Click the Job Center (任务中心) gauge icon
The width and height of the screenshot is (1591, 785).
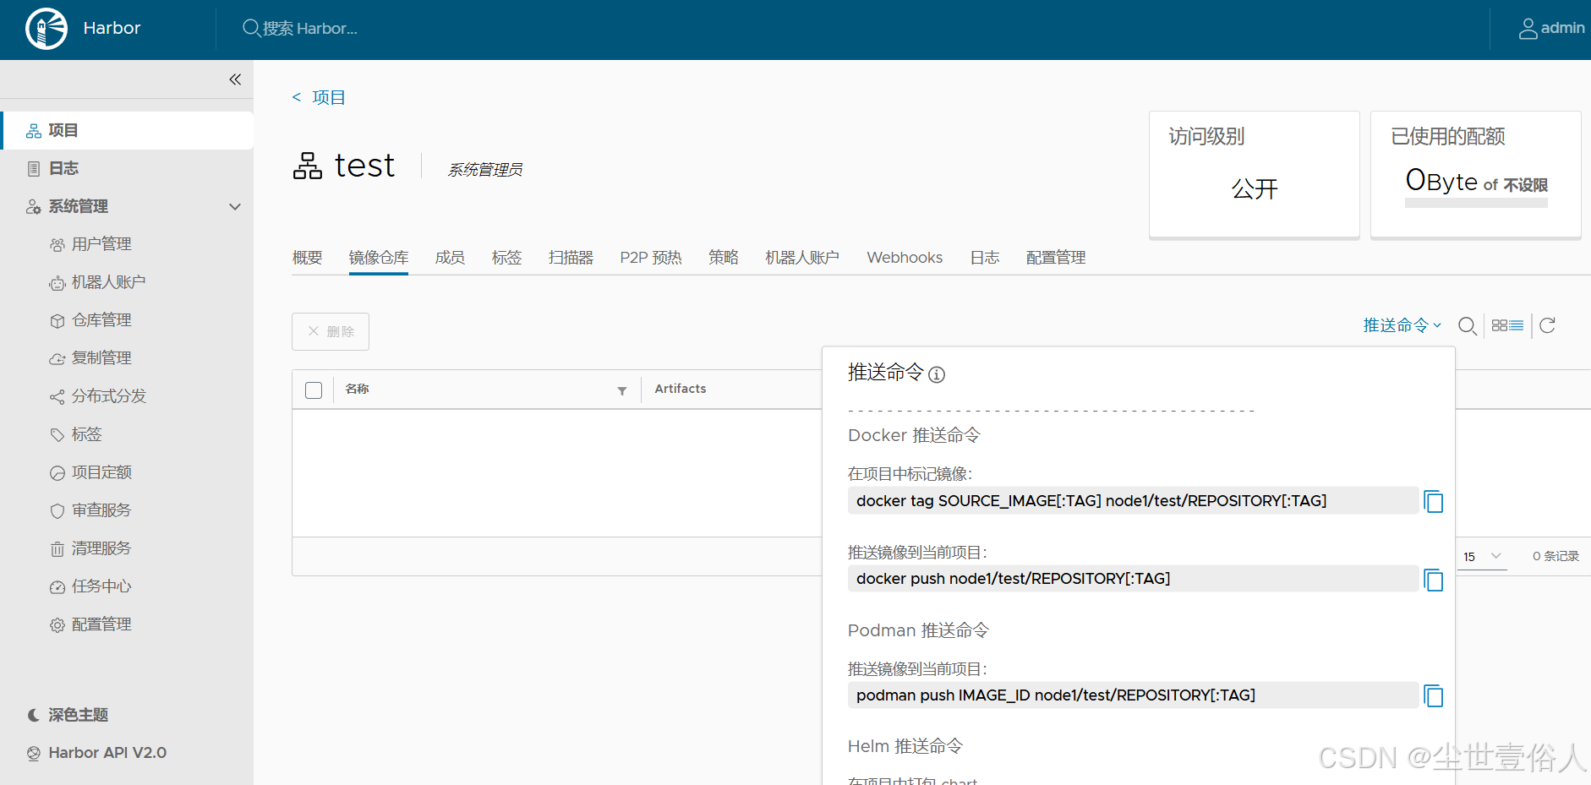coord(57,587)
